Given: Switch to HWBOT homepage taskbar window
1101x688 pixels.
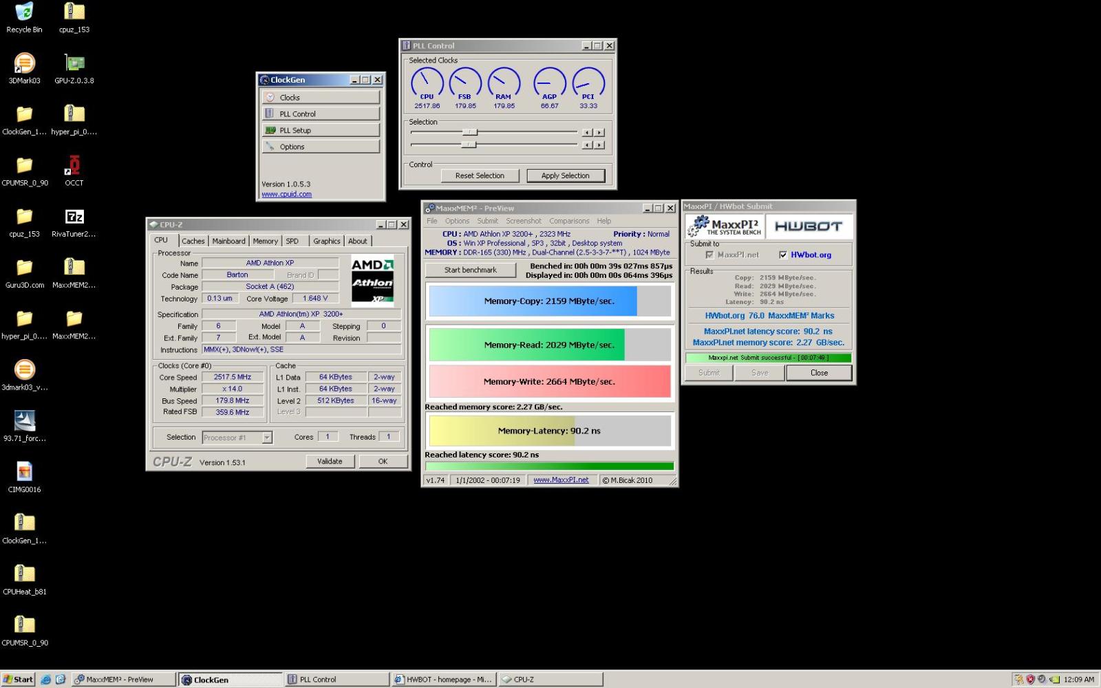Looking at the screenshot, I should (x=444, y=679).
